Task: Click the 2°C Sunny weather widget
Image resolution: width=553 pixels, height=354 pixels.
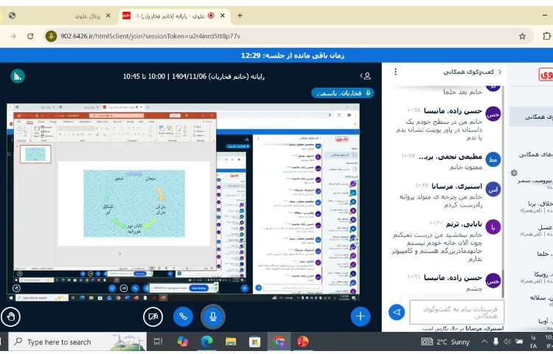Action: coord(445,341)
